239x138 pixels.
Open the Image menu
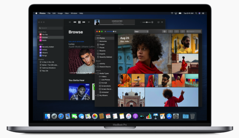pos(60,13)
